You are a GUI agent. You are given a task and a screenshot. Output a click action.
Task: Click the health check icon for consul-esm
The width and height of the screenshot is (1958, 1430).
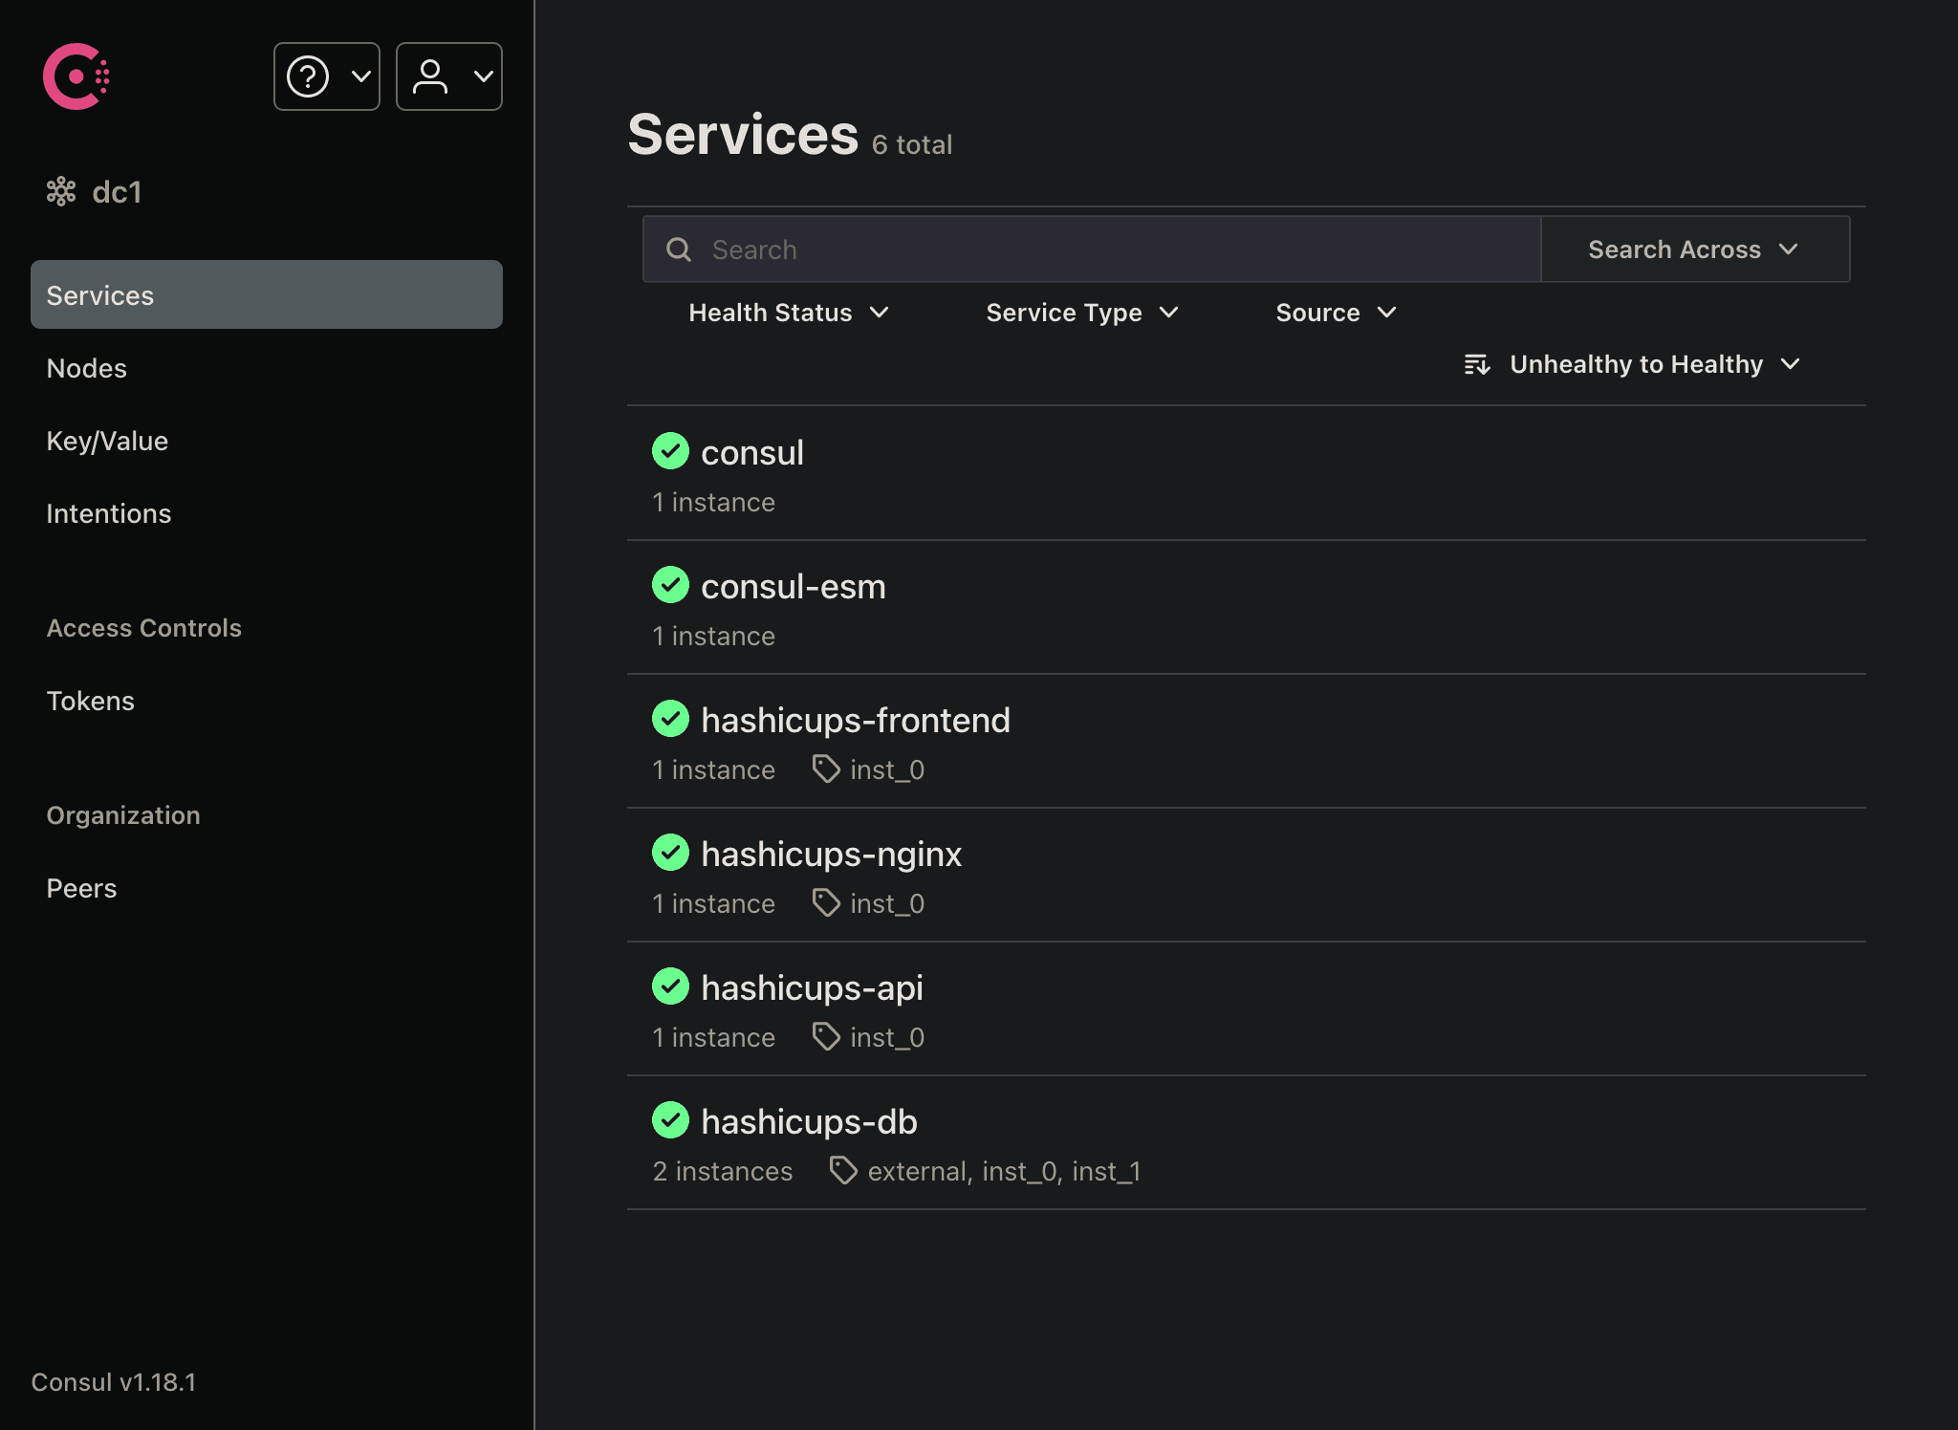click(670, 585)
